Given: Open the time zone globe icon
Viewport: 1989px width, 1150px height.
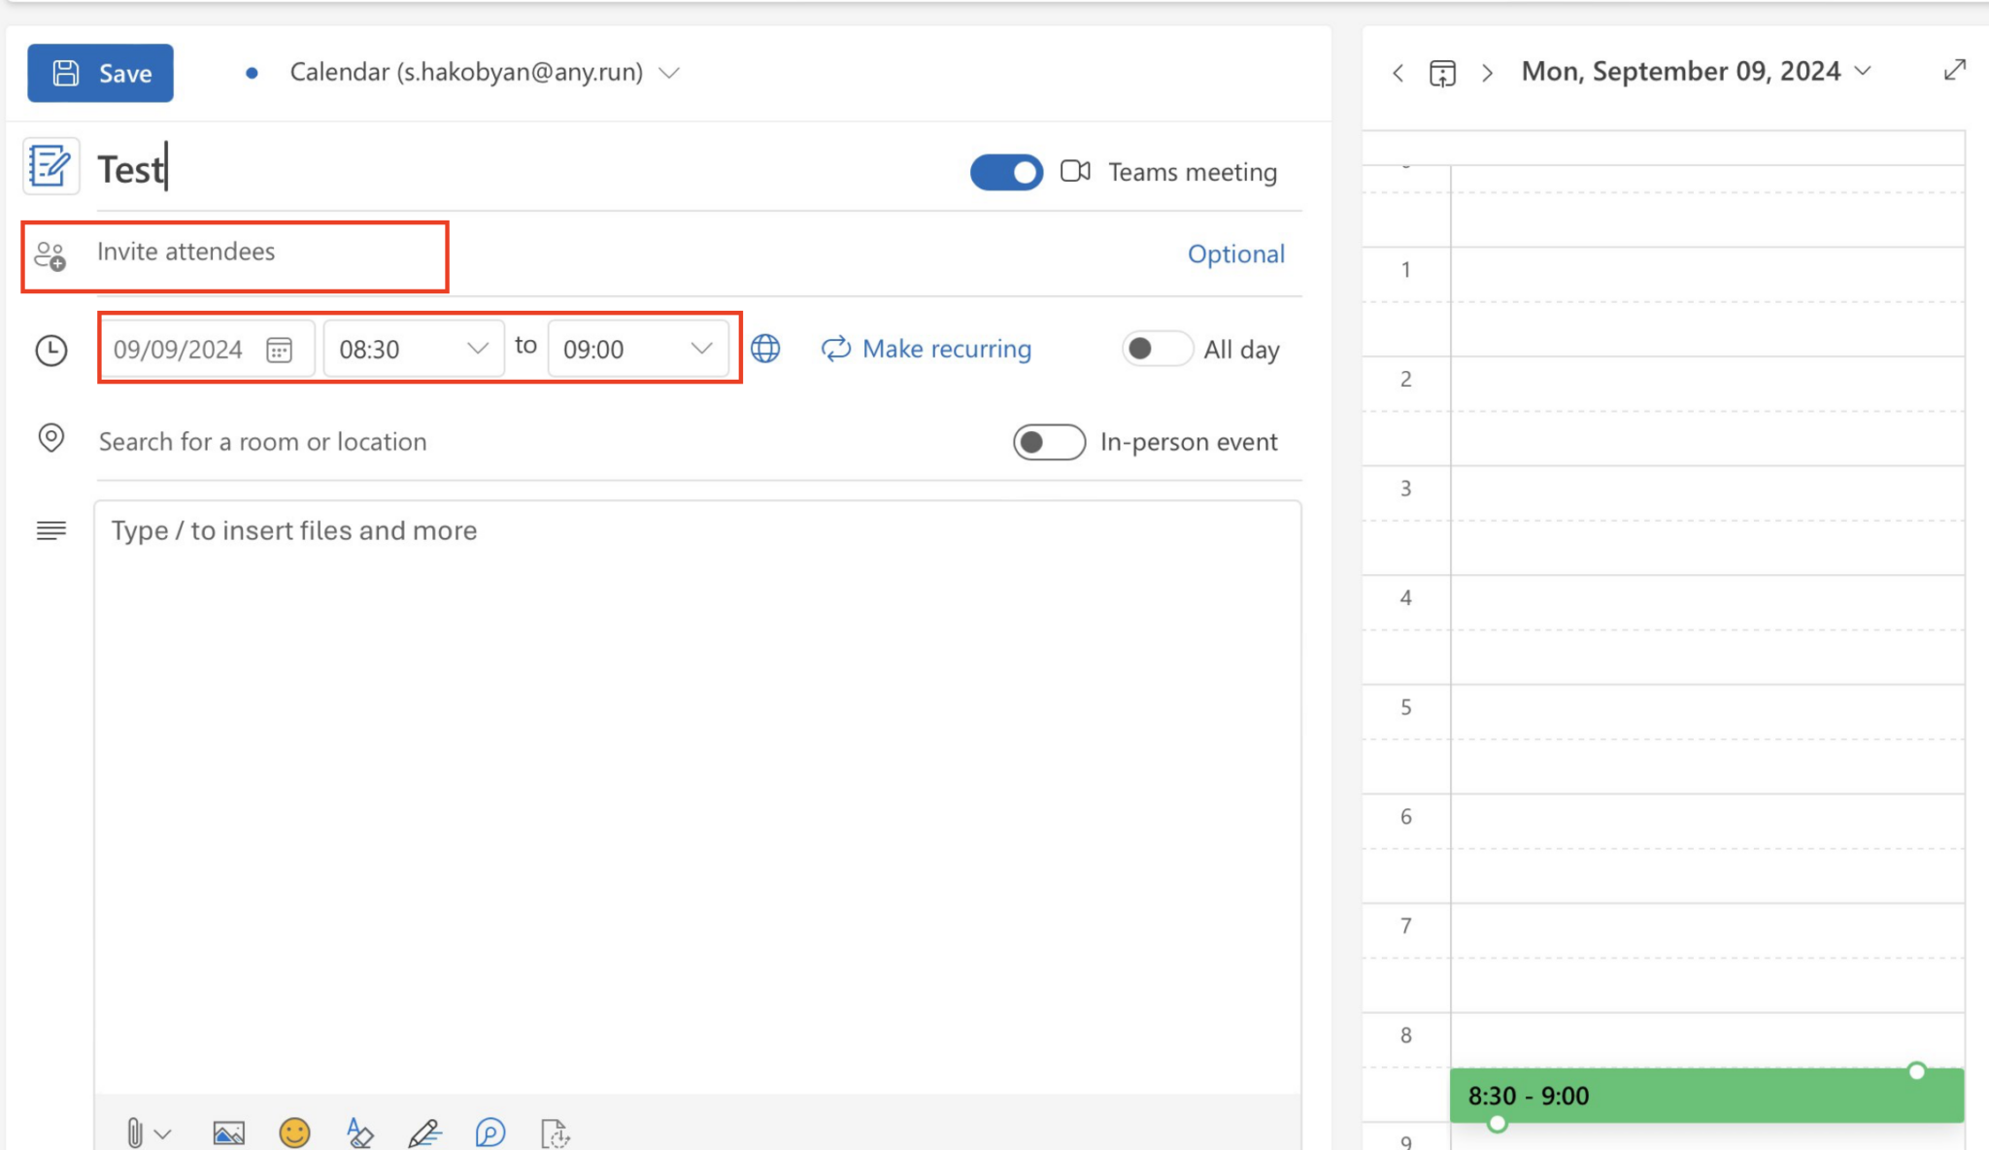Looking at the screenshot, I should tap(765, 349).
